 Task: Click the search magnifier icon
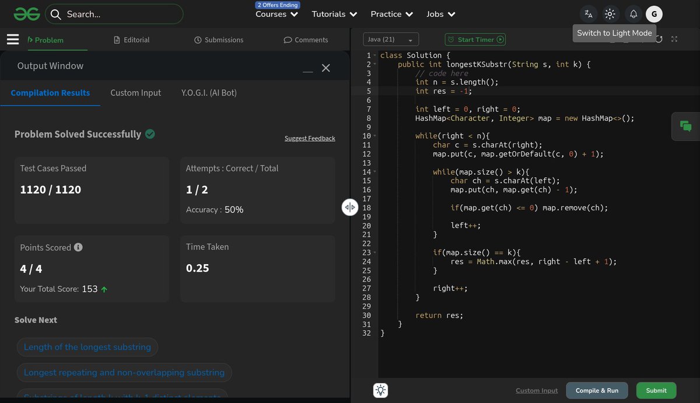click(56, 14)
